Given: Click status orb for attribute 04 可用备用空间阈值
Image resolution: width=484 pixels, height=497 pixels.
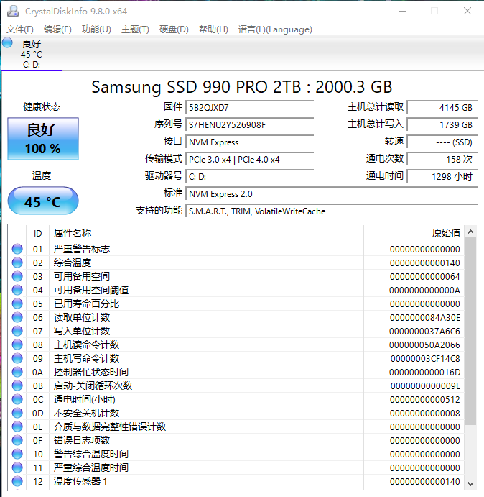Looking at the screenshot, I should [17, 290].
